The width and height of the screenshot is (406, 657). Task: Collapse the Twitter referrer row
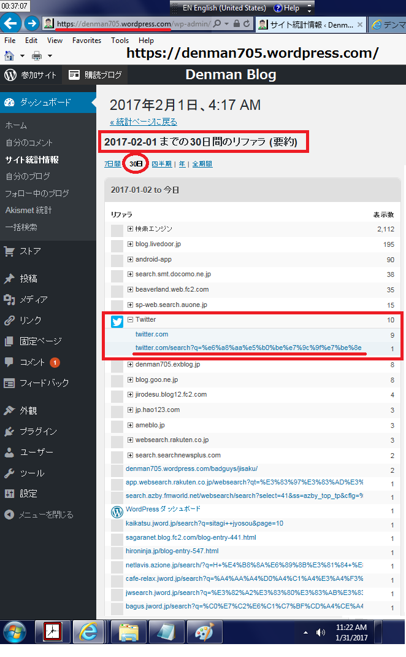coord(130,319)
